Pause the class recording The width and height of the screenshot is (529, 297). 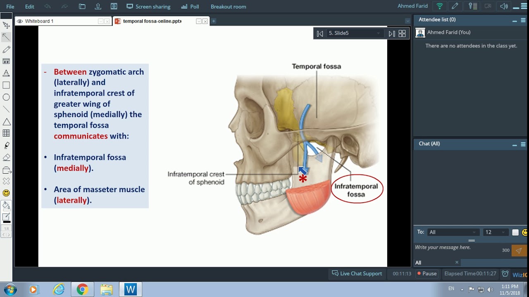(x=427, y=273)
